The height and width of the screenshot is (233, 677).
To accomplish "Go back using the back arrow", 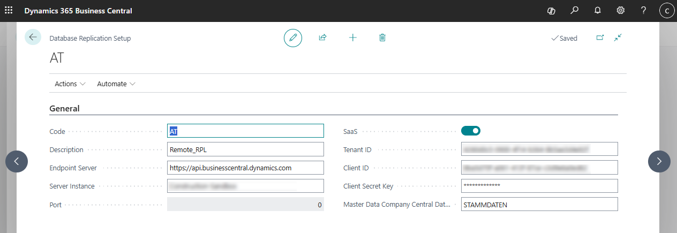I will click(x=33, y=37).
